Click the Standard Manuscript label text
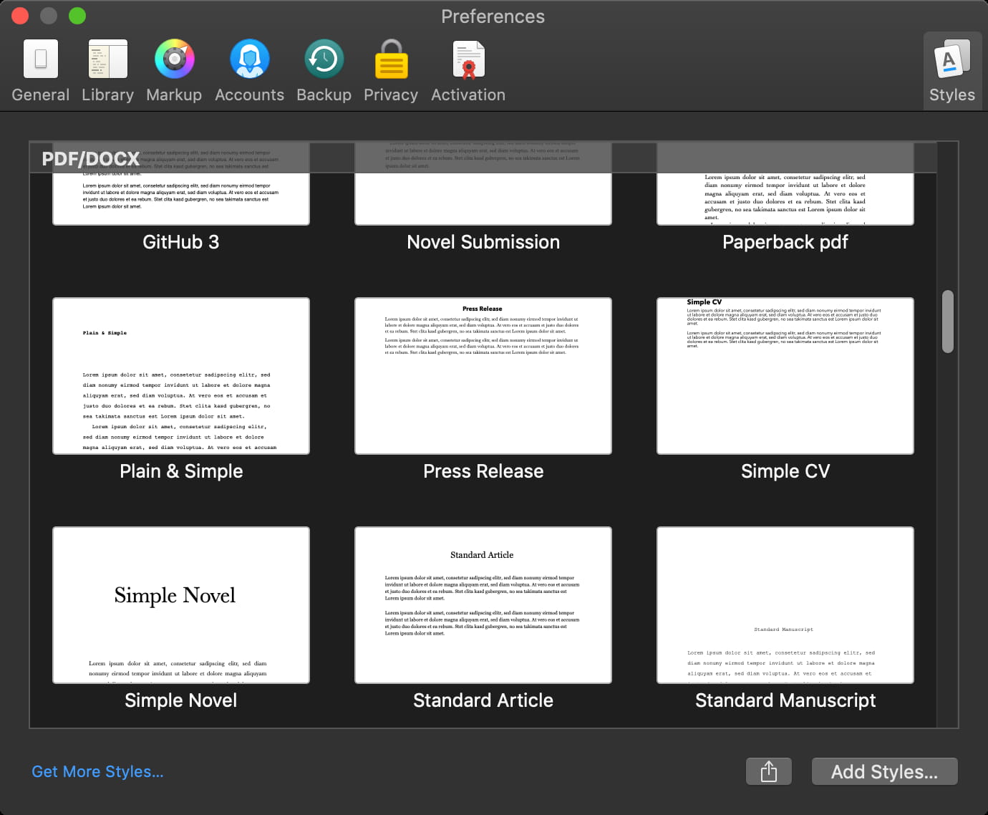Viewport: 988px width, 815px height. click(x=785, y=700)
